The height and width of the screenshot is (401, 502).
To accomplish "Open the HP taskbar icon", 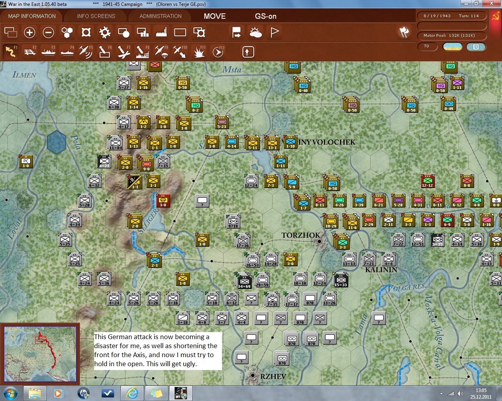I will (83, 393).
